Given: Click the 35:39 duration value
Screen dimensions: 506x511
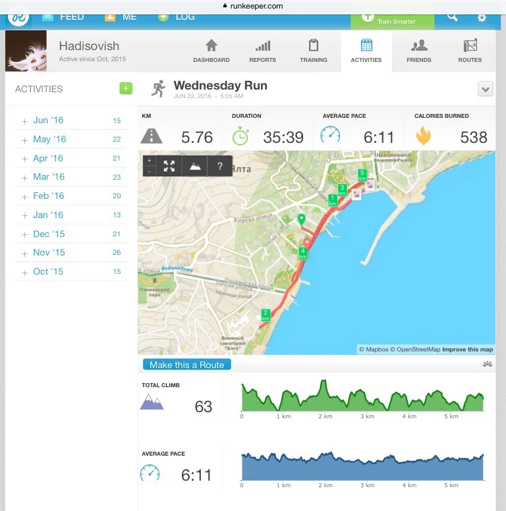Looking at the screenshot, I should [x=283, y=137].
